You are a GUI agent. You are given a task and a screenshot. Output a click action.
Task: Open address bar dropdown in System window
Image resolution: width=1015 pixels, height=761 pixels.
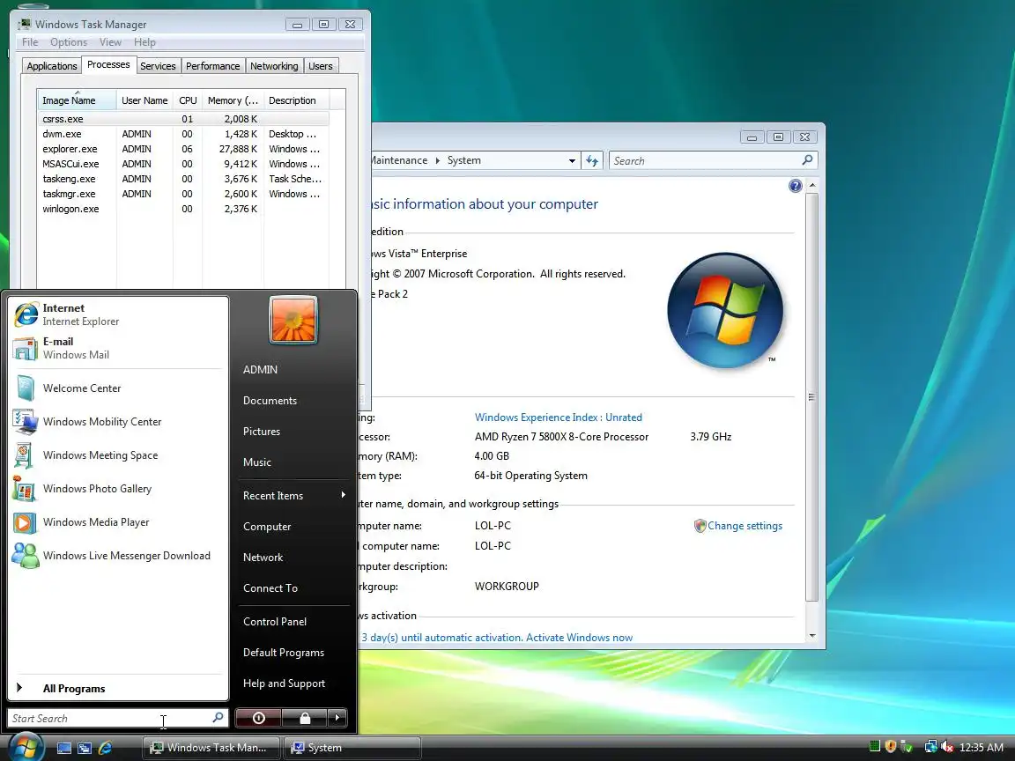coord(572,160)
